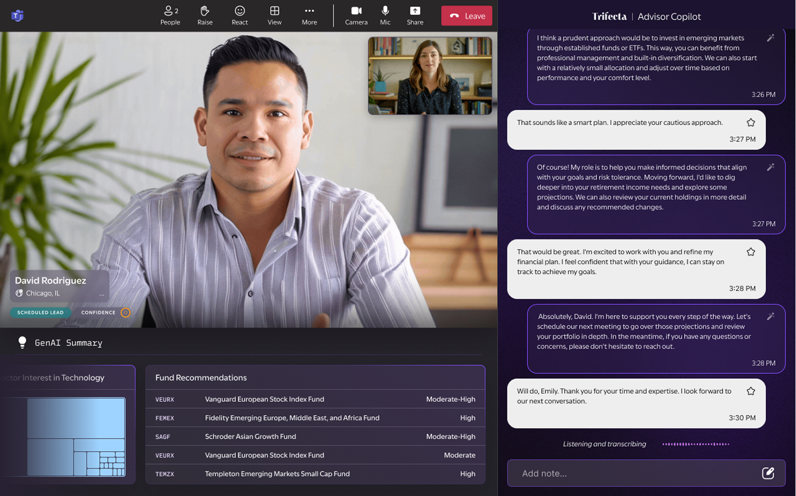This screenshot has width=796, height=496.
Task: Select Templeton Emerging Markets Small Cap Fund
Action: tap(315, 474)
